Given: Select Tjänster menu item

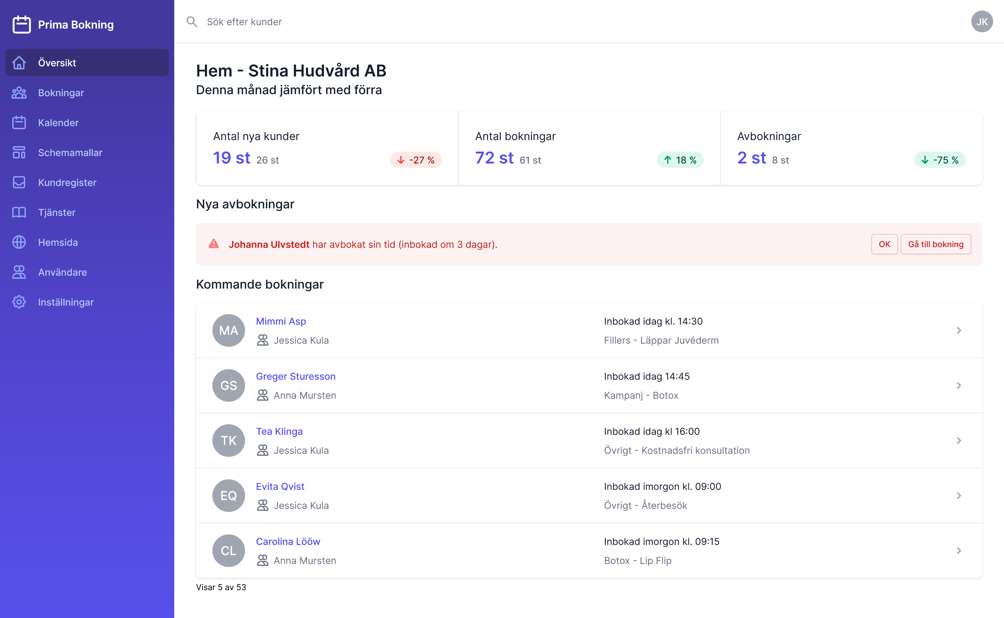Looking at the screenshot, I should pyautogui.click(x=87, y=212).
